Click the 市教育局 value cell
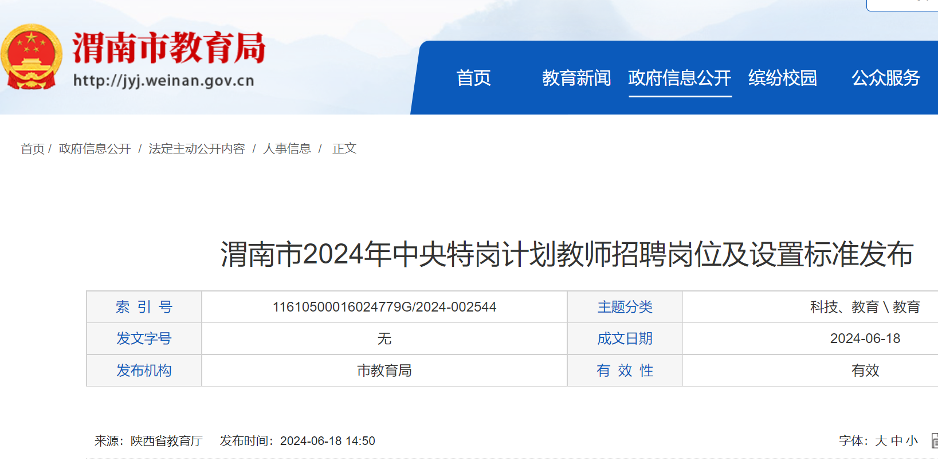Viewport: 938px width, 461px height. click(x=384, y=371)
